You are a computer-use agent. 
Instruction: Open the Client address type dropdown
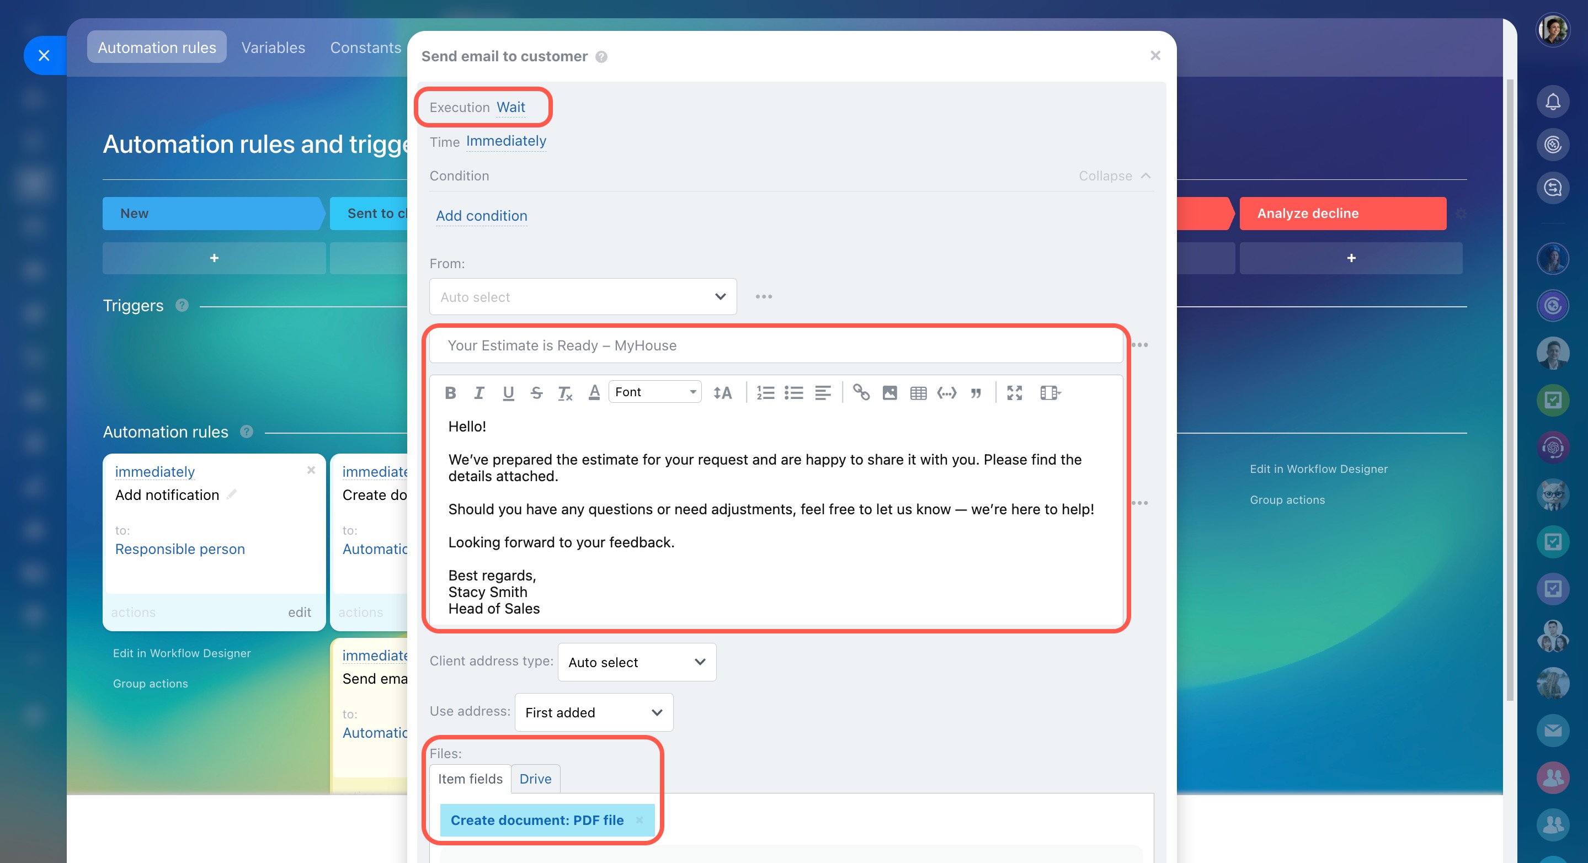636,662
